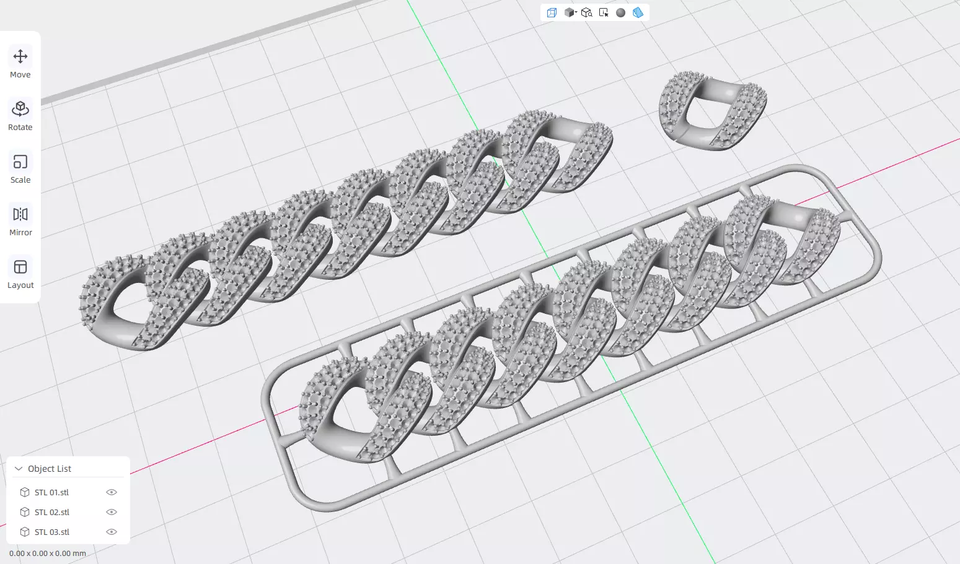Toggle the blue striped slice view icon
The height and width of the screenshot is (564, 960).
[x=638, y=12]
